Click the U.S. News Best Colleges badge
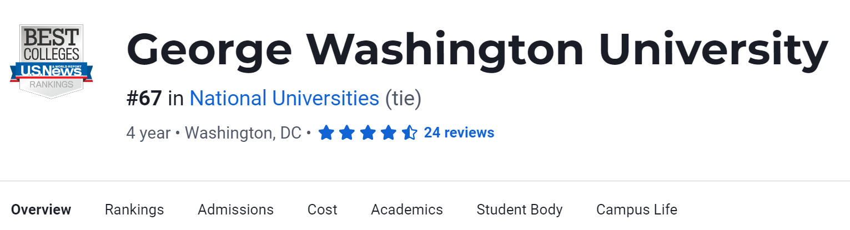 click(51, 61)
